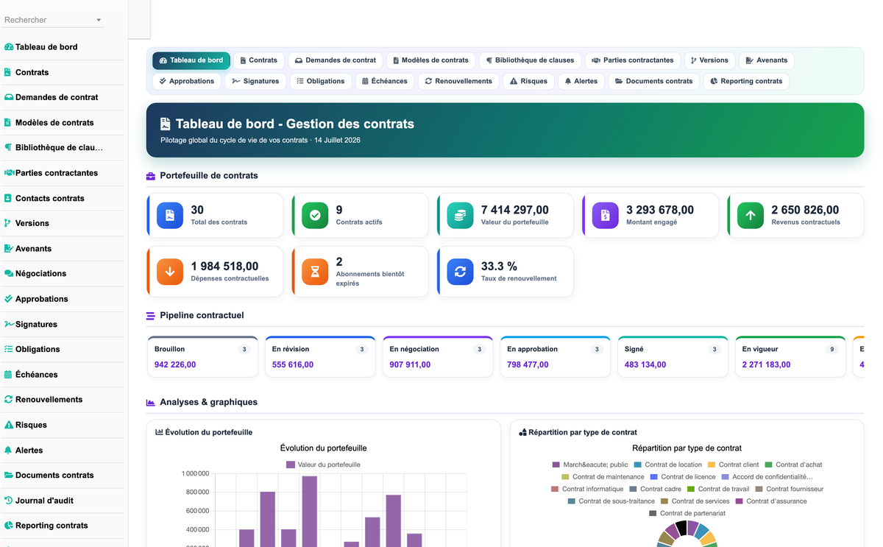Screen dimensions: 883x547
Task: Open the Renouvellements top tab
Action: [x=458, y=81]
